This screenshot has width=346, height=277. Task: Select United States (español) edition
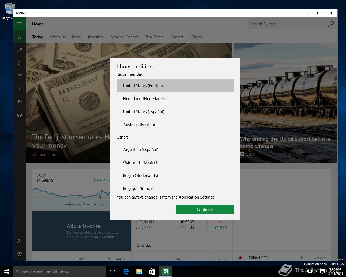[175, 111]
